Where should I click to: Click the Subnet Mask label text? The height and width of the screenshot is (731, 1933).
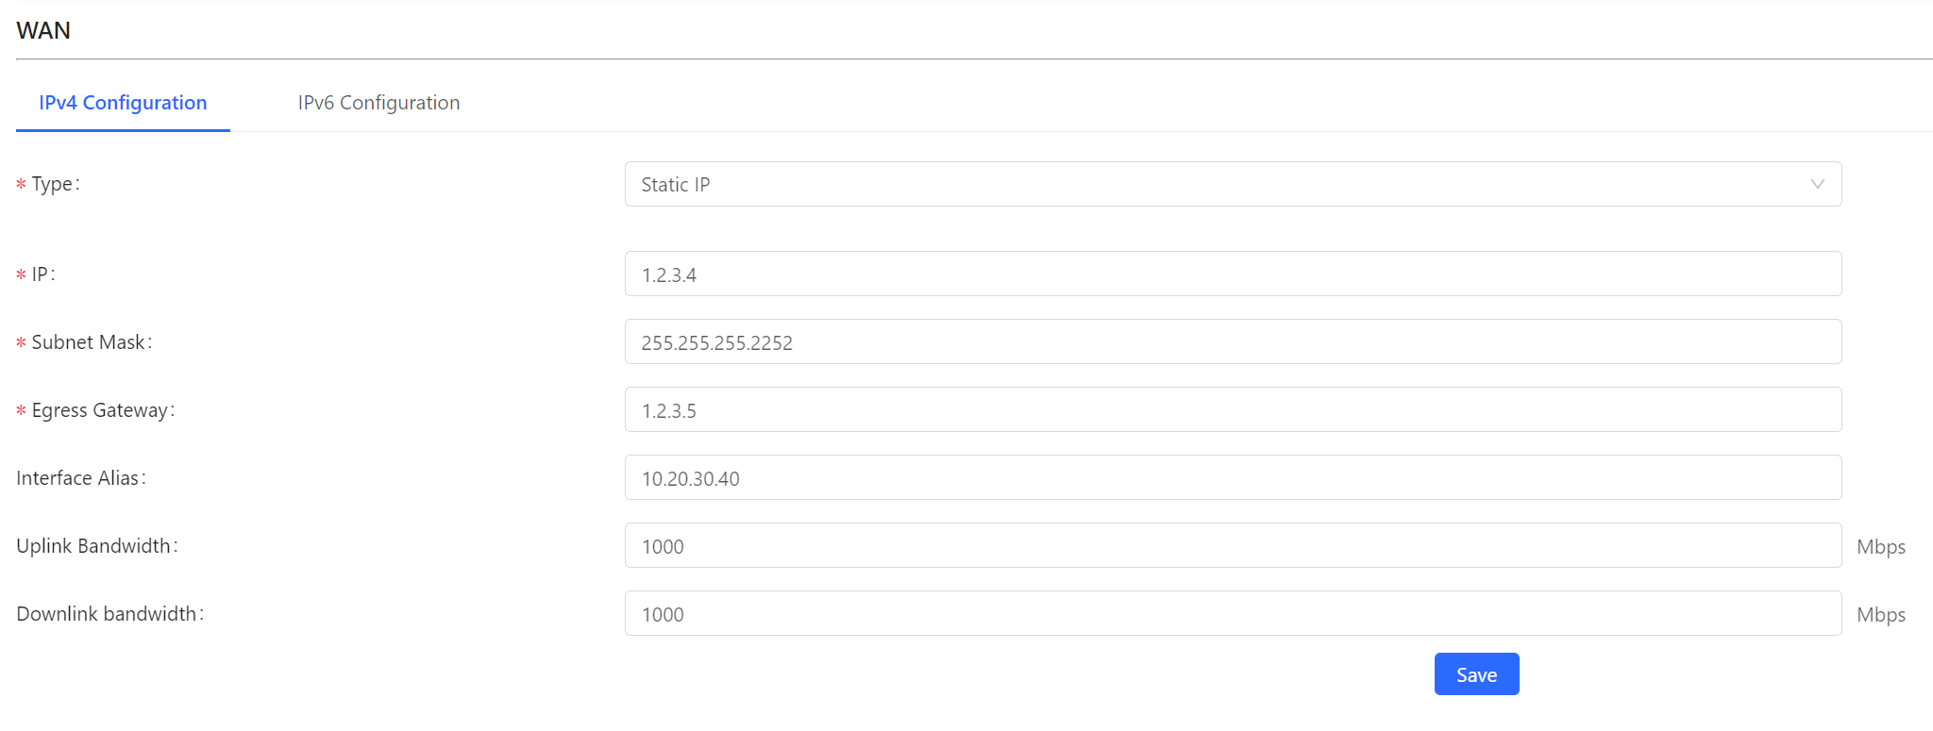pos(89,342)
